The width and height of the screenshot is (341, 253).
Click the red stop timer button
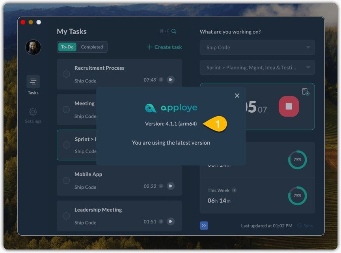289,106
